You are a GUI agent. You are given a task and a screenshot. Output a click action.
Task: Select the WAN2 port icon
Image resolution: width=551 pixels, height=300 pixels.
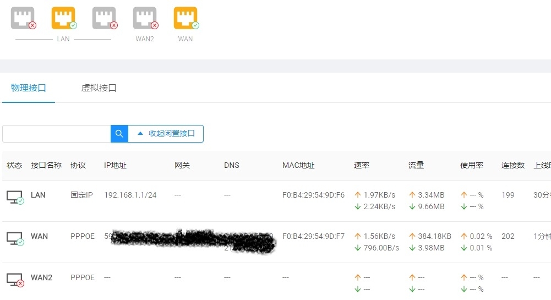pos(145,18)
